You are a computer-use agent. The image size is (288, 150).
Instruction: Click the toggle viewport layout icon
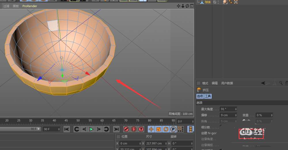pyautogui.click(x=192, y=6)
